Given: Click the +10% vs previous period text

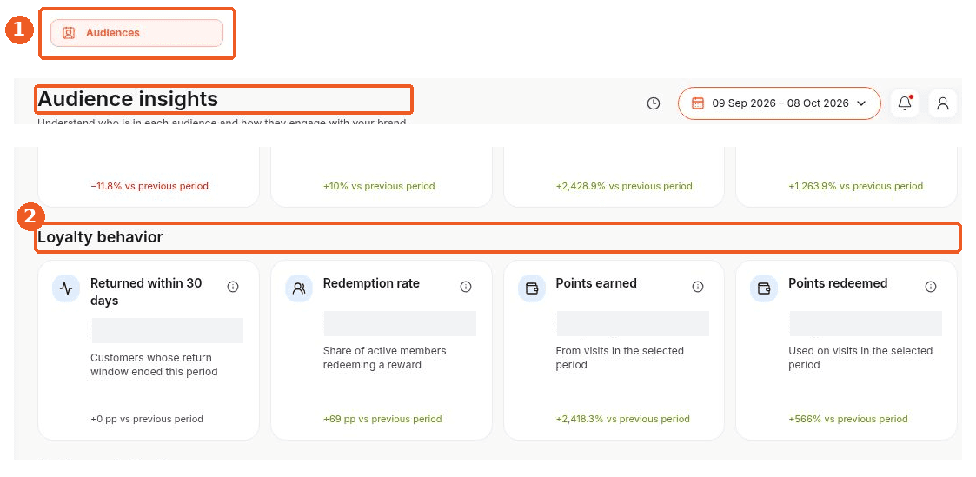Looking at the screenshot, I should pyautogui.click(x=379, y=186).
